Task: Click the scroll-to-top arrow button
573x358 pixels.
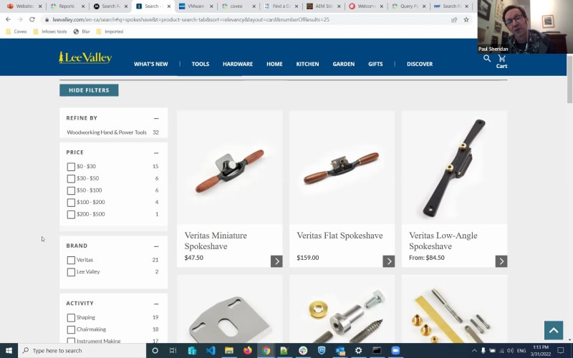Action: pos(553,329)
